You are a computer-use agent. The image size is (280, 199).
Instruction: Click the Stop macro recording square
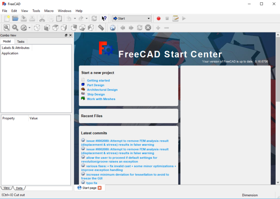(167, 19)
